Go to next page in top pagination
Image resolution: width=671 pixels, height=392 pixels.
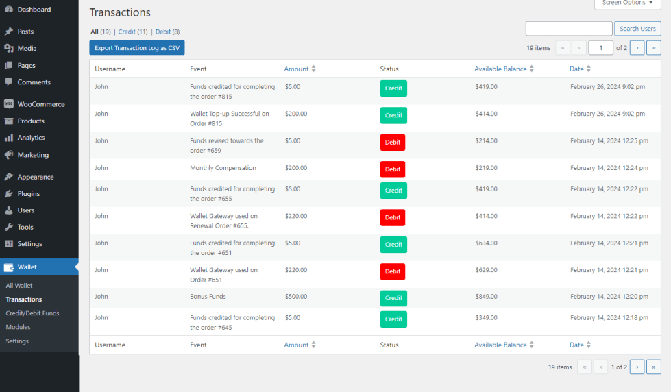[x=637, y=48]
